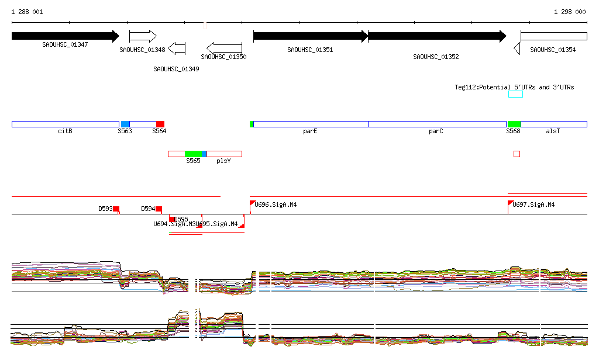This screenshot has width=599, height=357.
Task: Click the white SAOUHSC_01348 gene arrow
Action: pos(143,36)
